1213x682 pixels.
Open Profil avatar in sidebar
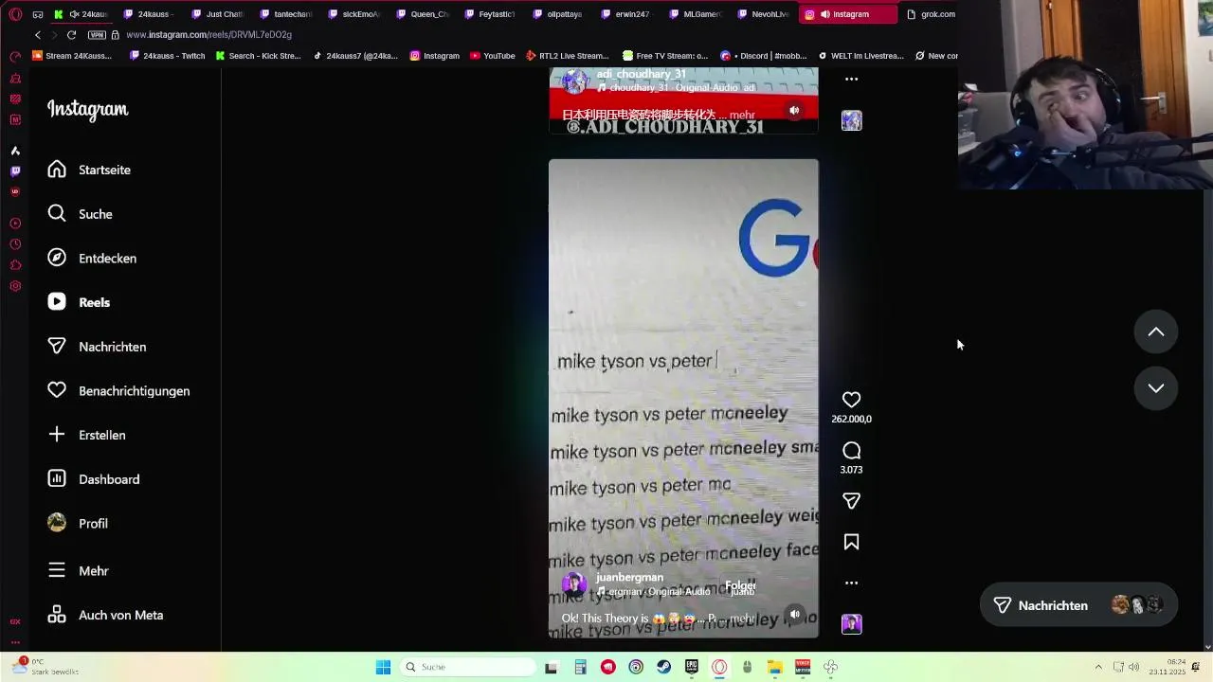(57, 523)
